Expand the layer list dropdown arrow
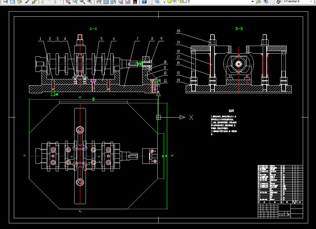The height and width of the screenshot is (229, 316). pyautogui.click(x=252, y=2)
